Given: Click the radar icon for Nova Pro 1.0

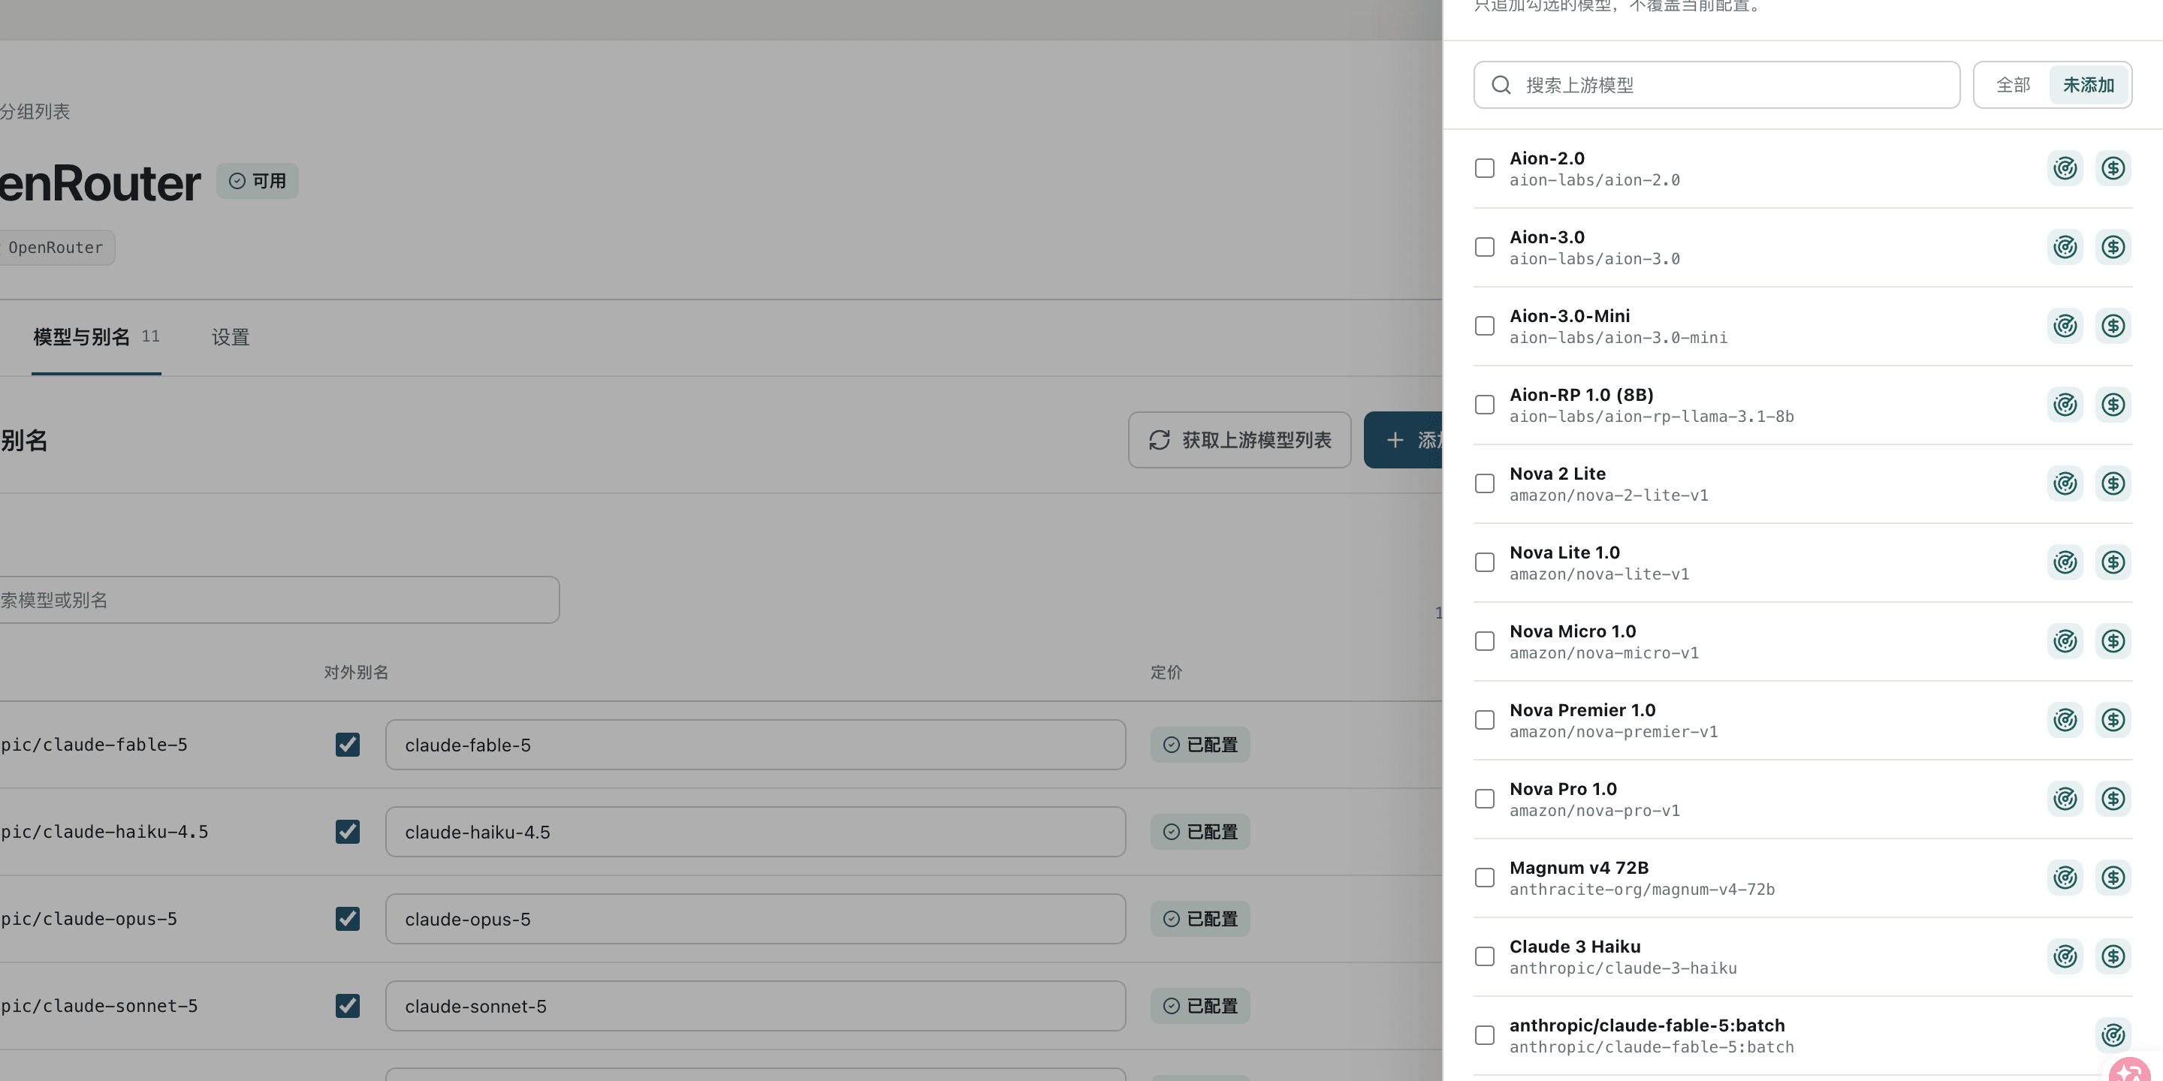Looking at the screenshot, I should pyautogui.click(x=2065, y=799).
